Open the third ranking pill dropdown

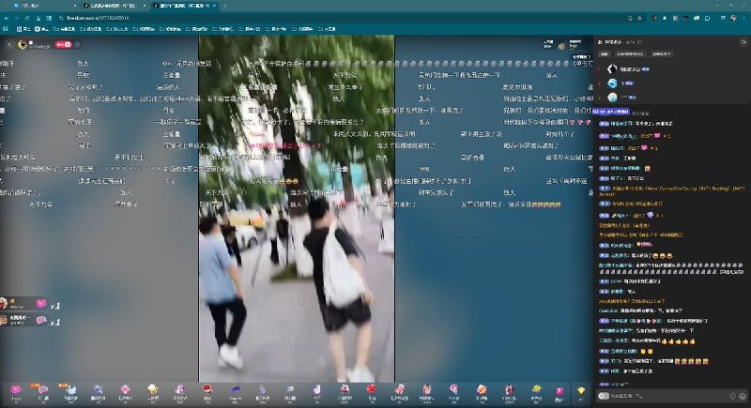tap(662, 54)
